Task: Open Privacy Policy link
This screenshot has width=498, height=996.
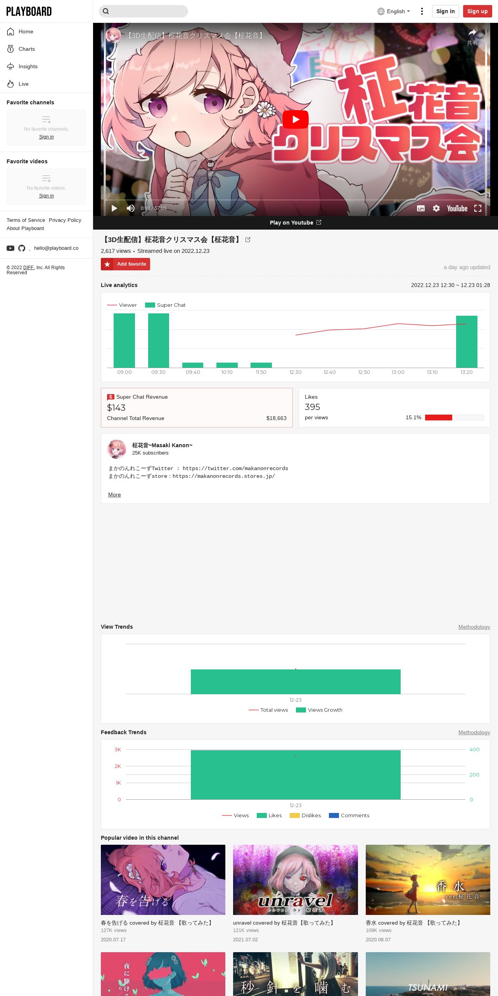Action: [x=65, y=220]
